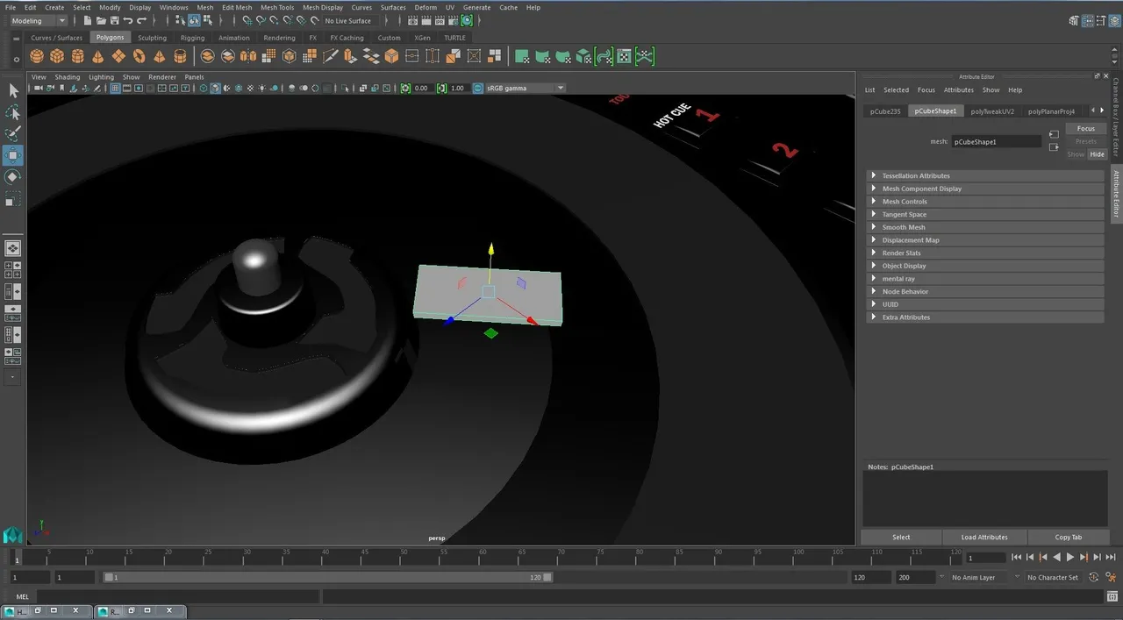The height and width of the screenshot is (620, 1123).
Task: Activate the Scale tool
Action: click(13, 200)
